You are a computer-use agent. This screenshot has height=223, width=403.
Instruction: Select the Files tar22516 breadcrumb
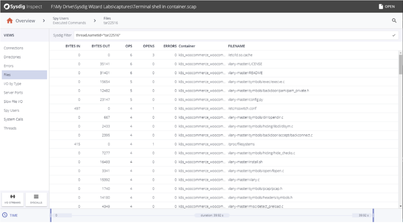tap(111, 21)
